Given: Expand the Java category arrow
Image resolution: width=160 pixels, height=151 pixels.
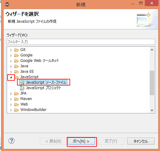Looking at the screenshot, I should (x=11, y=66).
